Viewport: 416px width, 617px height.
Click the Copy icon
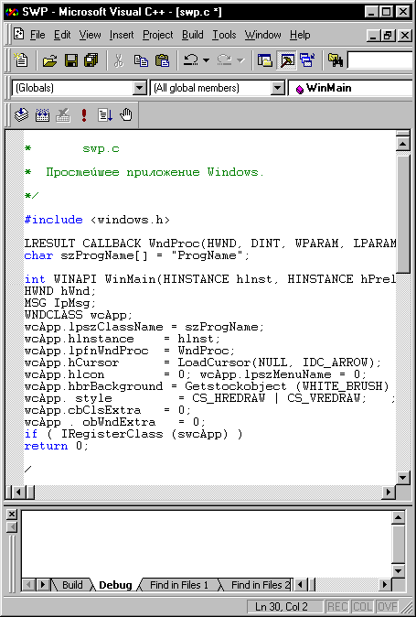pos(141,60)
